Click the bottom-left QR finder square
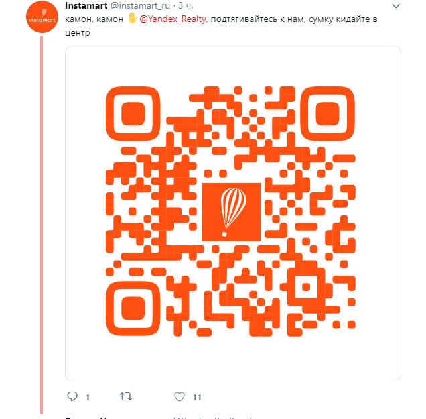The height and width of the screenshot is (419, 426). (133, 308)
